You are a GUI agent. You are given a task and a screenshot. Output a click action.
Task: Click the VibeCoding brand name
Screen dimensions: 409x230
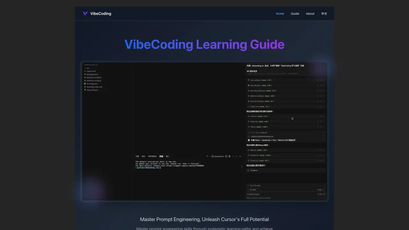(101, 14)
